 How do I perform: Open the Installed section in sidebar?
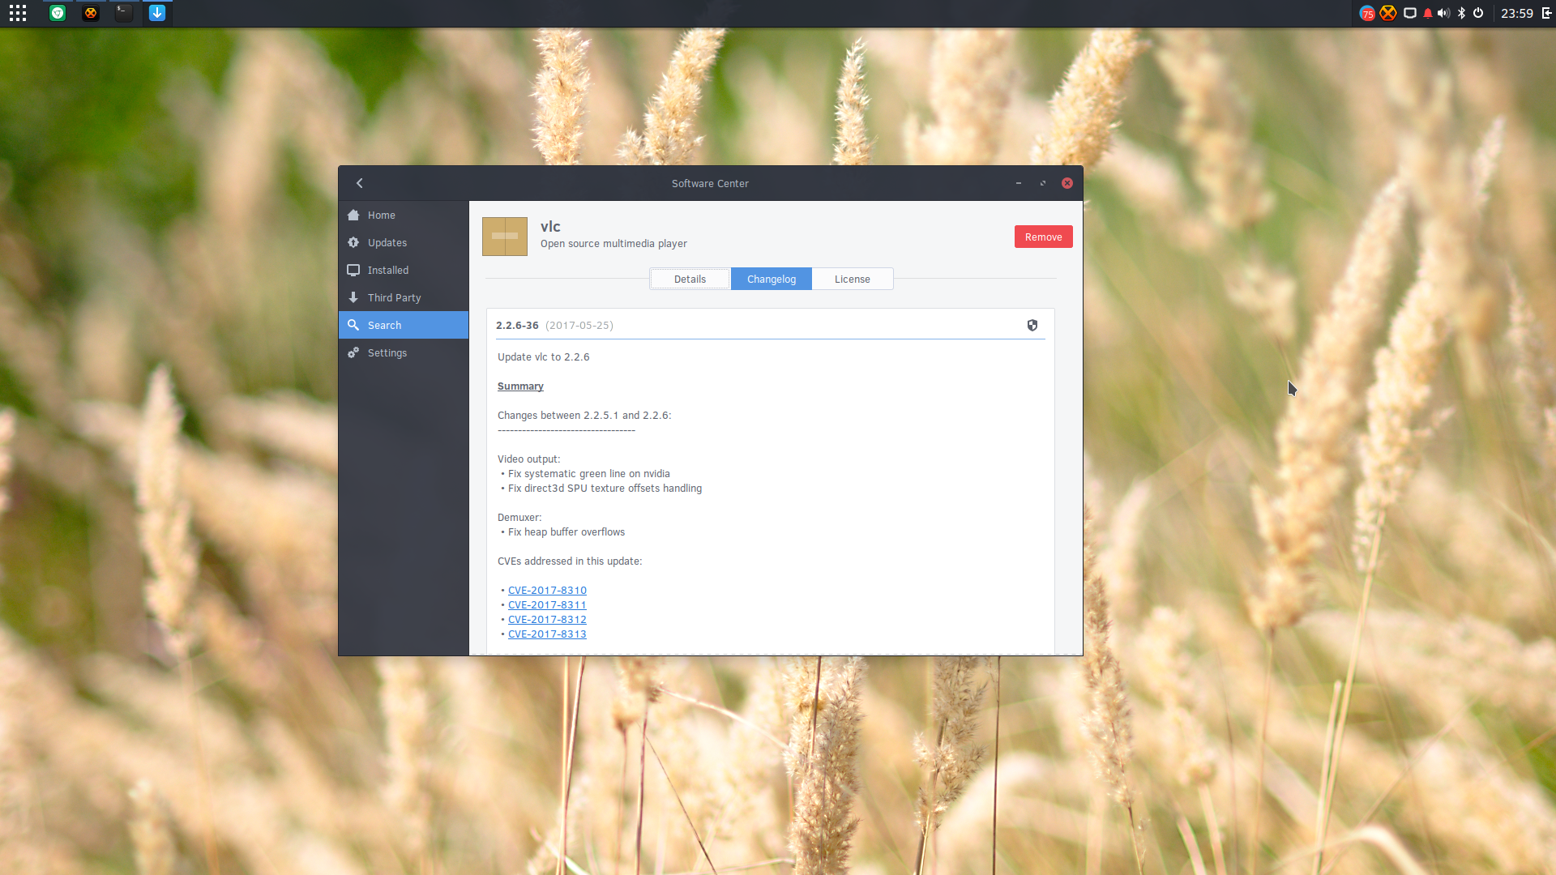click(404, 271)
